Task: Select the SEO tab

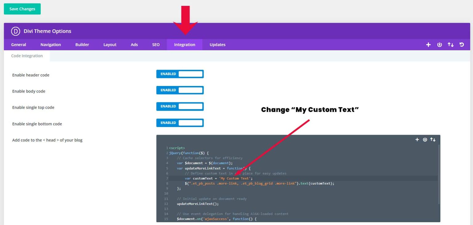Action: click(156, 44)
